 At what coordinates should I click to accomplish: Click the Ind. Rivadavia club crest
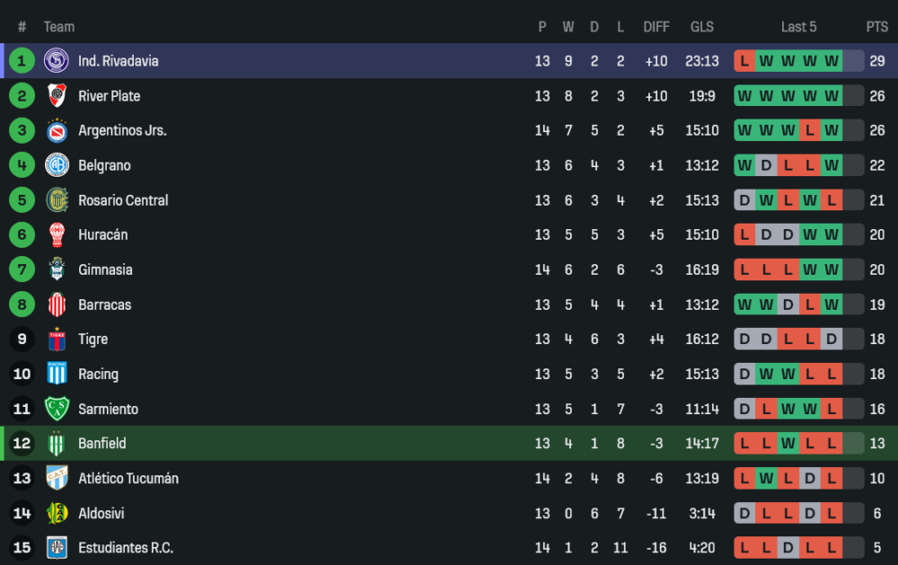[x=57, y=61]
